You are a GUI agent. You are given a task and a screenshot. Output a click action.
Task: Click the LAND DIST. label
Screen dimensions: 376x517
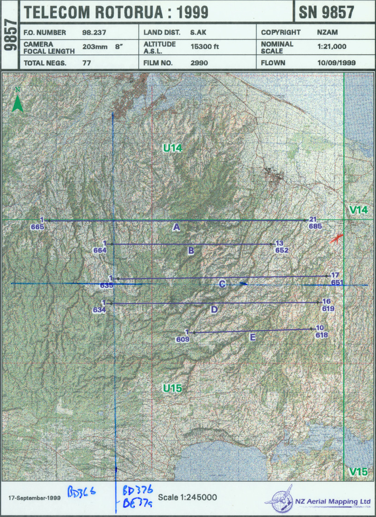tap(162, 32)
